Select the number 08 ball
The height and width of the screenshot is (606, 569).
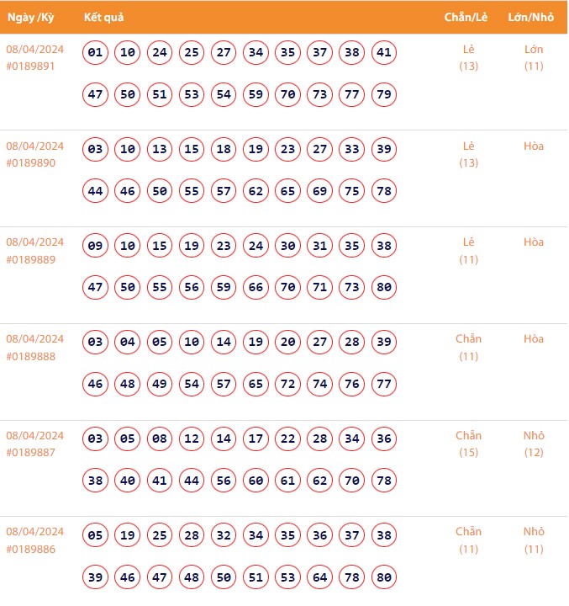[160, 439]
